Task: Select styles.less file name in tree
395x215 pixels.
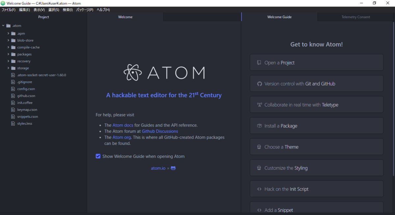Action: (25, 123)
